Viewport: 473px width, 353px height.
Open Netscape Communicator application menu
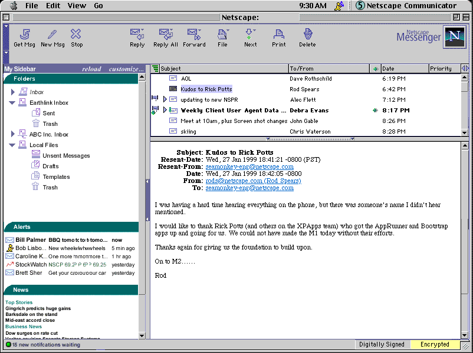406,6
